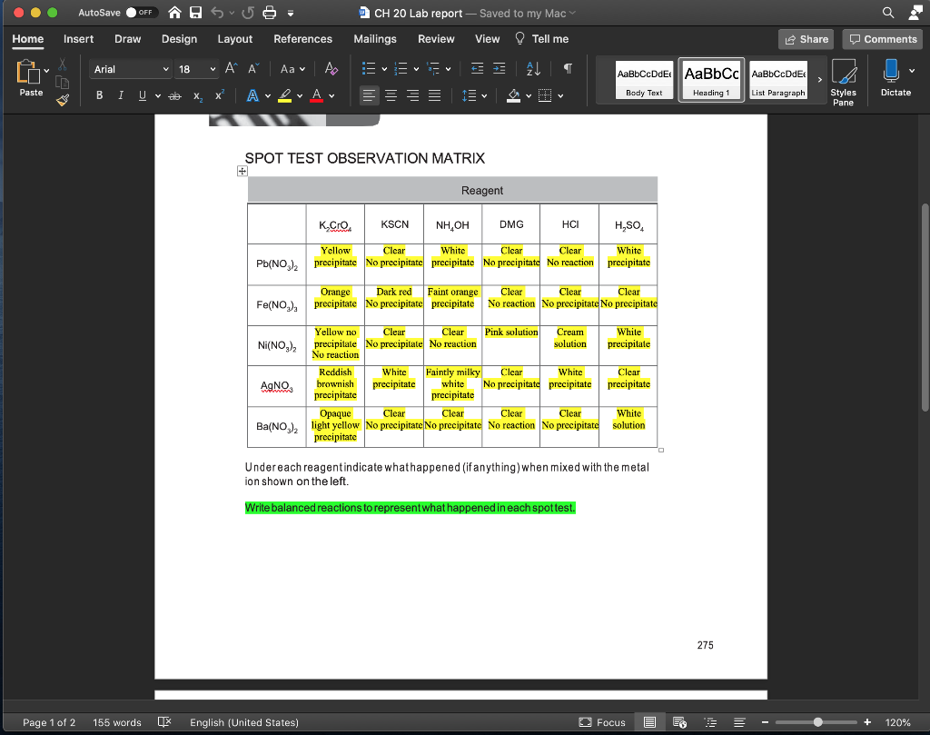Viewport: 930px width, 735px height.
Task: Increase font size with large A
Action: pos(232,69)
